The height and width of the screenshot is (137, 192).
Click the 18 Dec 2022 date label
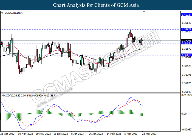point(61,134)
